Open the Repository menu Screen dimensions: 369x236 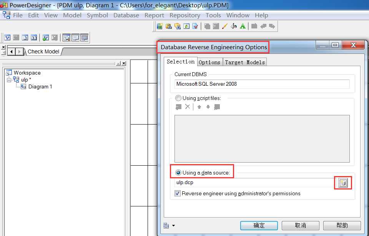185,15
